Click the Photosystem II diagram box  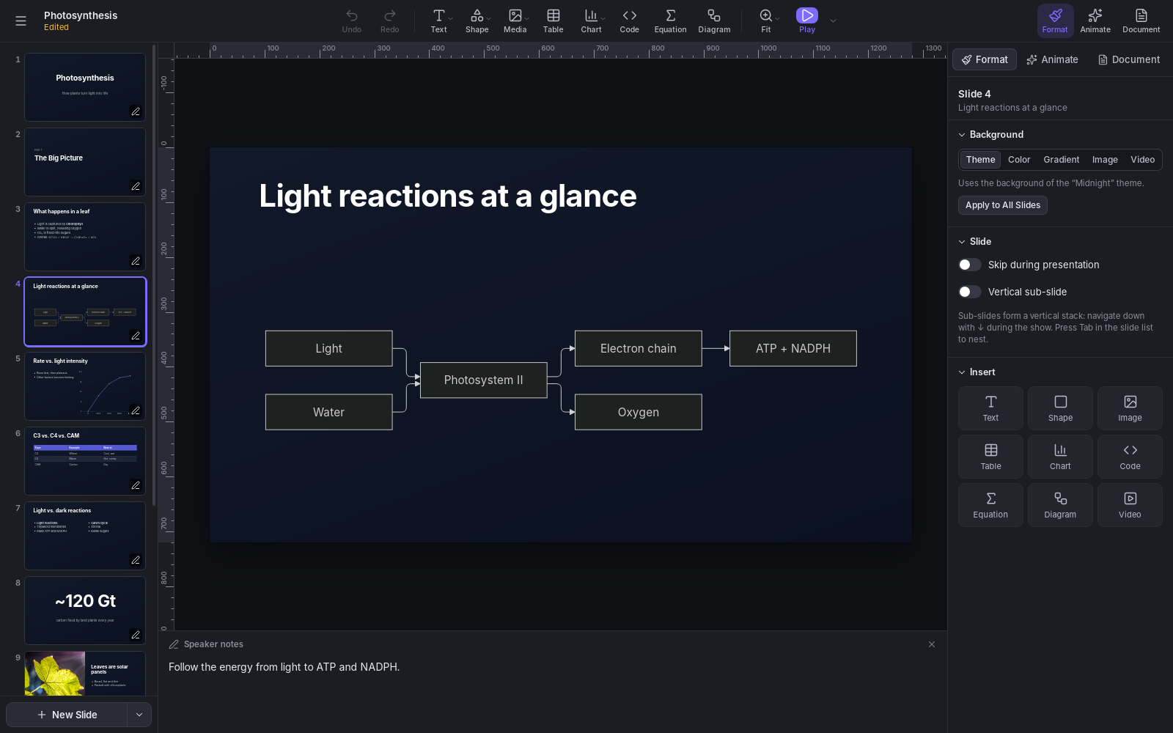(x=483, y=380)
